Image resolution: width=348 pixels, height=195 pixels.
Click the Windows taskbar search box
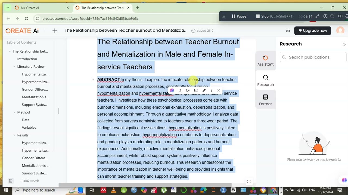(x=49, y=190)
